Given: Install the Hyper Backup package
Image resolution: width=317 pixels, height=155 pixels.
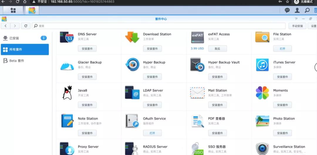Looking at the screenshot, I should coord(152,77).
